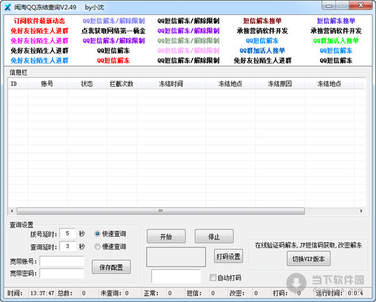The width and height of the screenshot is (376, 302).
Task: Close the 闽淘QQ冻结查询 window
Action: pos(361,5)
